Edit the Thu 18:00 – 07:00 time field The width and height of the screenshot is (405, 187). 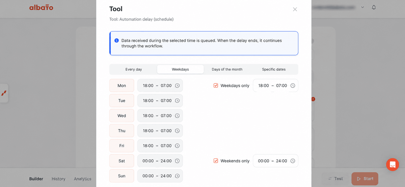pos(160,131)
